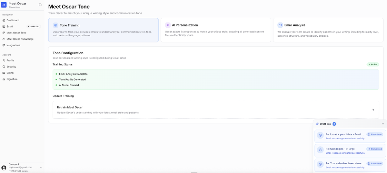Click the green Active status badge
The image size is (387, 173).
point(373,64)
